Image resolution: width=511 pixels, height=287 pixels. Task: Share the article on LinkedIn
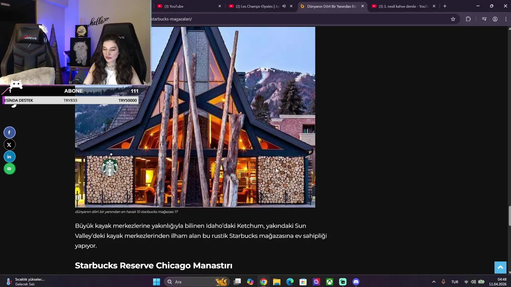(10, 157)
